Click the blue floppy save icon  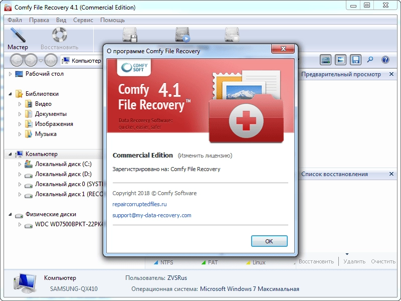click(355, 60)
